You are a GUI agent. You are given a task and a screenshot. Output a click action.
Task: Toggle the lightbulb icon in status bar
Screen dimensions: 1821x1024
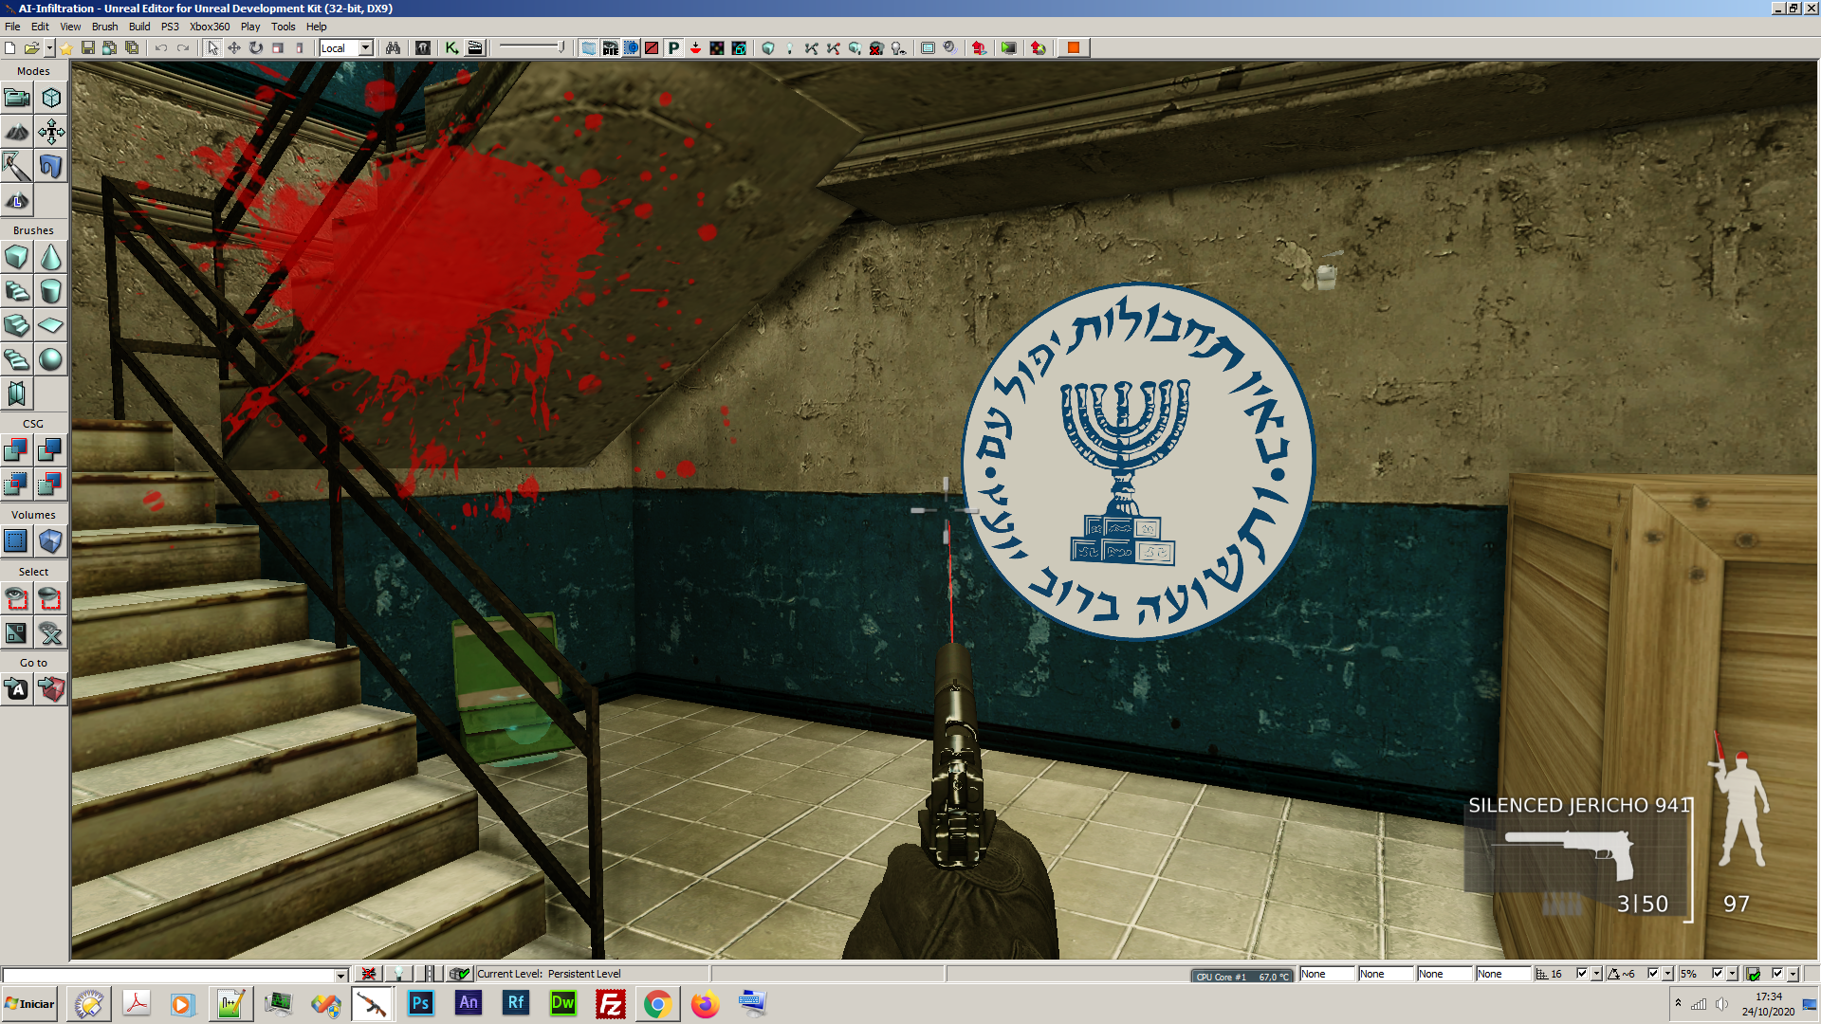(x=399, y=974)
